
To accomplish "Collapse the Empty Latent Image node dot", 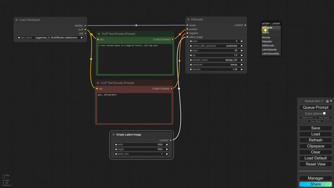I will pos(114,135).
